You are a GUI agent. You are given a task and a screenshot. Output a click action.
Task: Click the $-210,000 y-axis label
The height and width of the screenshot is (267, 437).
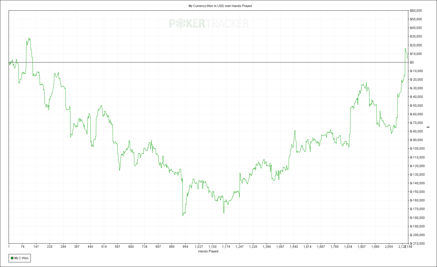pyautogui.click(x=417, y=244)
